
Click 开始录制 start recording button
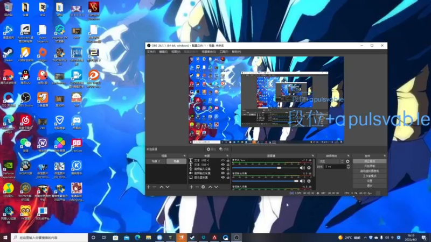(370, 166)
